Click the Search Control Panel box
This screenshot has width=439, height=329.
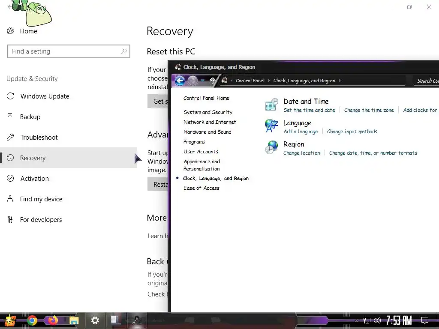click(x=426, y=81)
